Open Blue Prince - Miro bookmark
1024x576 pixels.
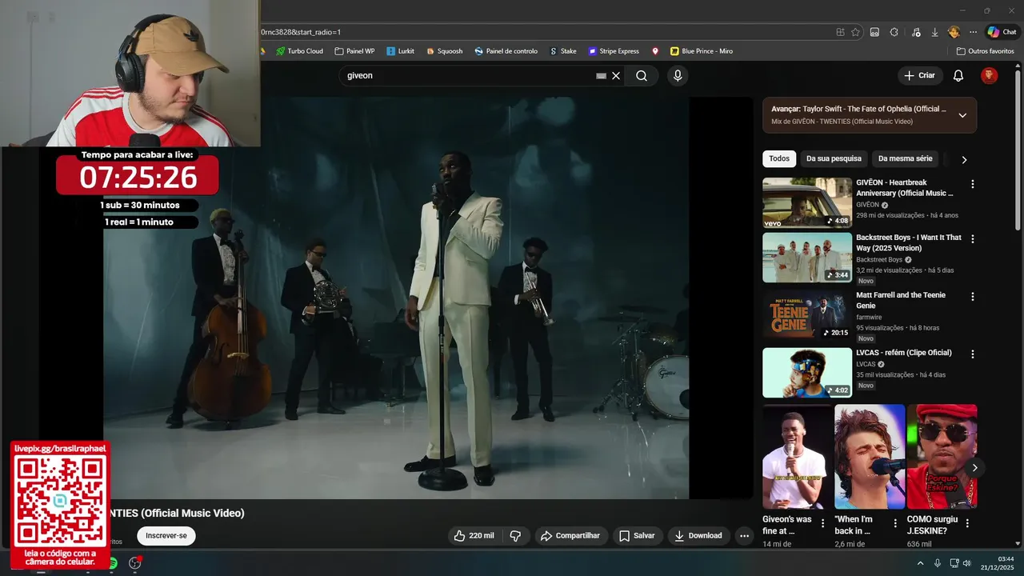(702, 51)
